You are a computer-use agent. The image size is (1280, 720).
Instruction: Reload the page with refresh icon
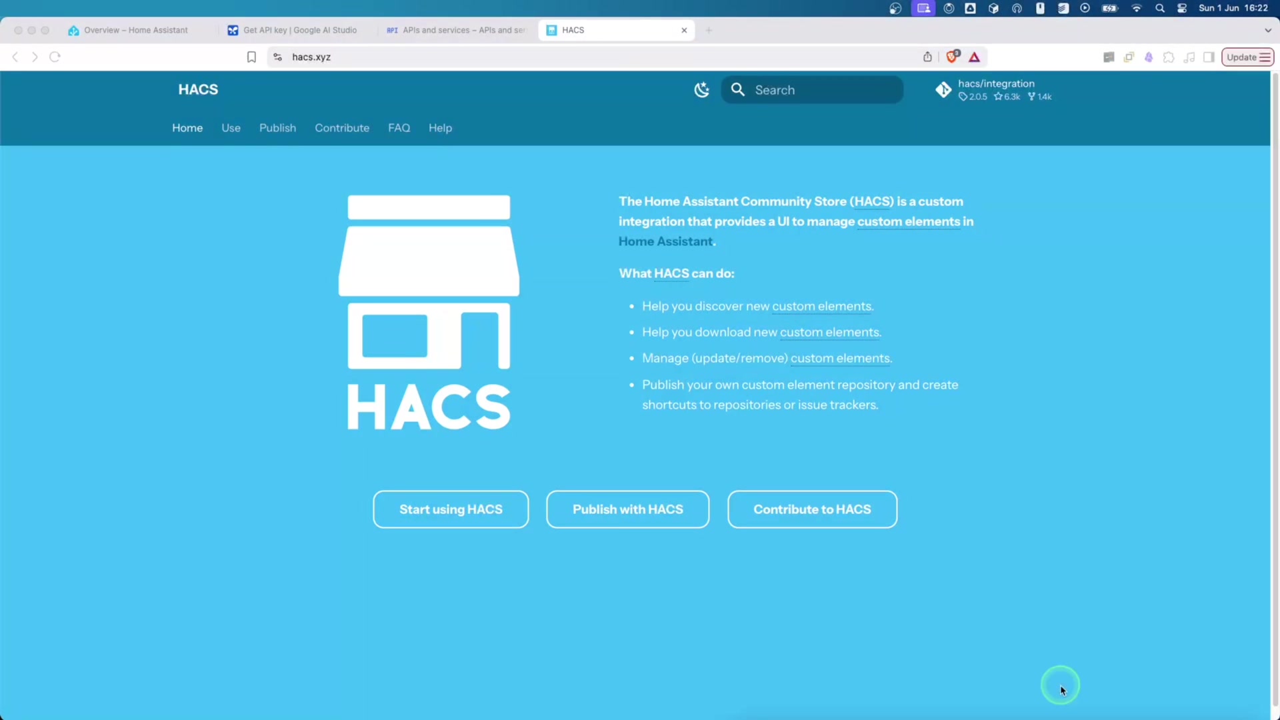55,57
